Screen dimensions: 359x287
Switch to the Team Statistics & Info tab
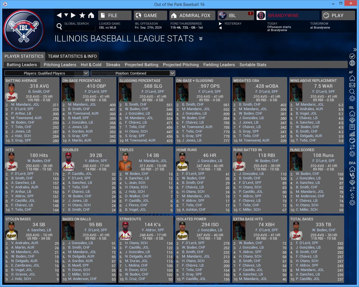(72, 56)
